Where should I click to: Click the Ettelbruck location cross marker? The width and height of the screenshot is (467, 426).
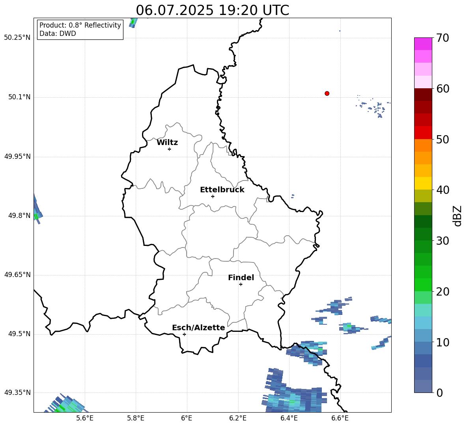coord(213,196)
